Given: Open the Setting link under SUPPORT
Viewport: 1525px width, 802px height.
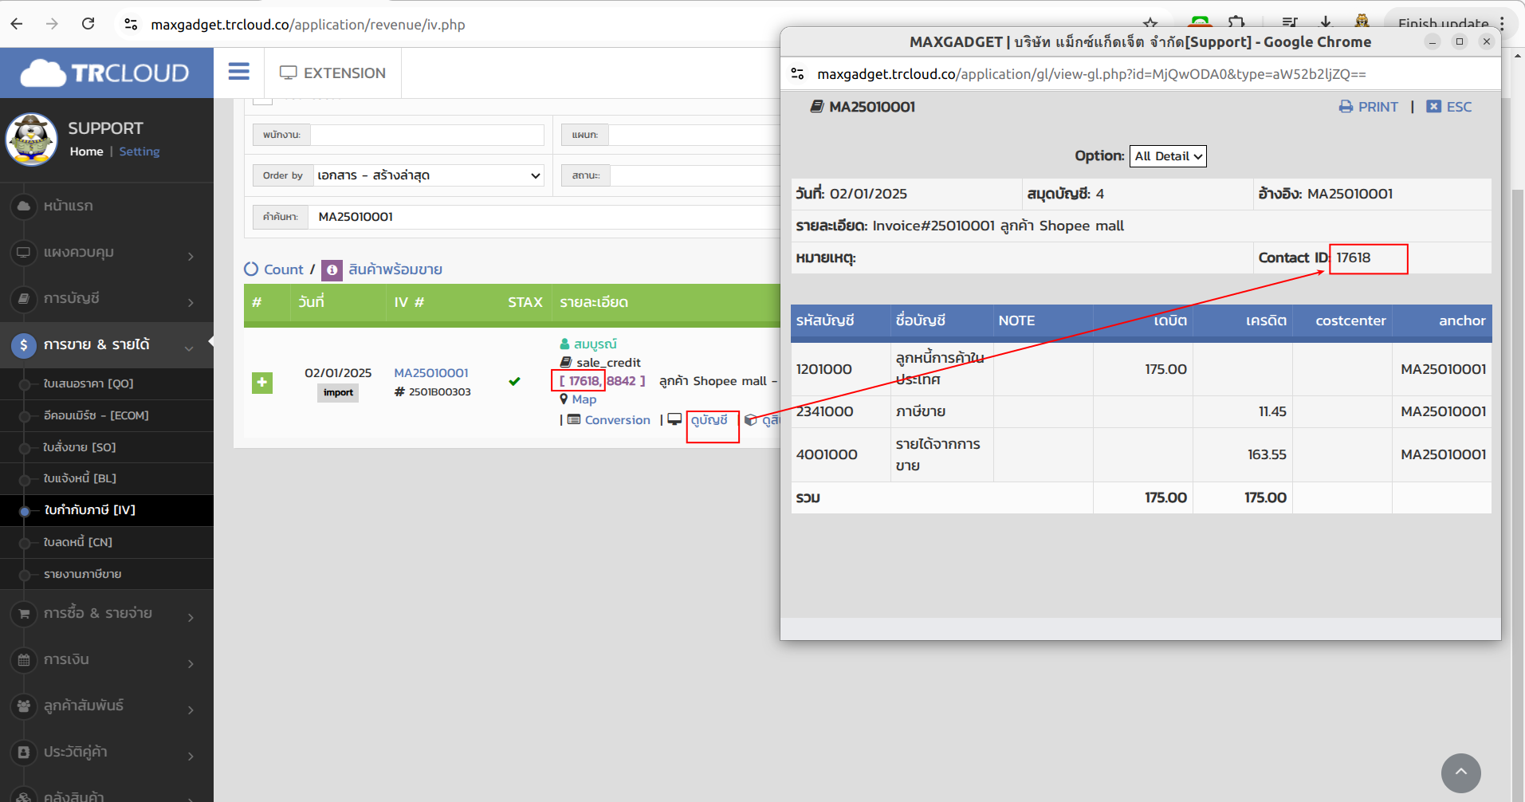Looking at the screenshot, I should coord(140,151).
